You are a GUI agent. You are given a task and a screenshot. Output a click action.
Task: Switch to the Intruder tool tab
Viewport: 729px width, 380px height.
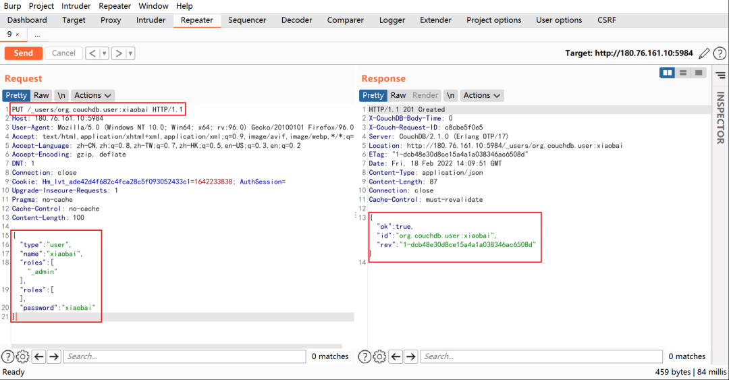(151, 20)
